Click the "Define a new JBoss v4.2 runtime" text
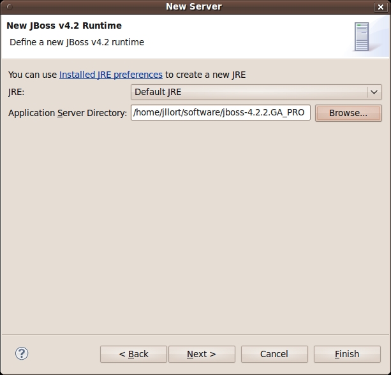The image size is (391, 375). click(x=77, y=42)
